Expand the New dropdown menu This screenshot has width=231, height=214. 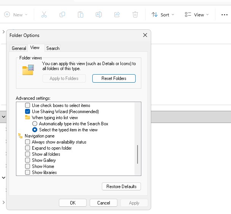coord(16,15)
